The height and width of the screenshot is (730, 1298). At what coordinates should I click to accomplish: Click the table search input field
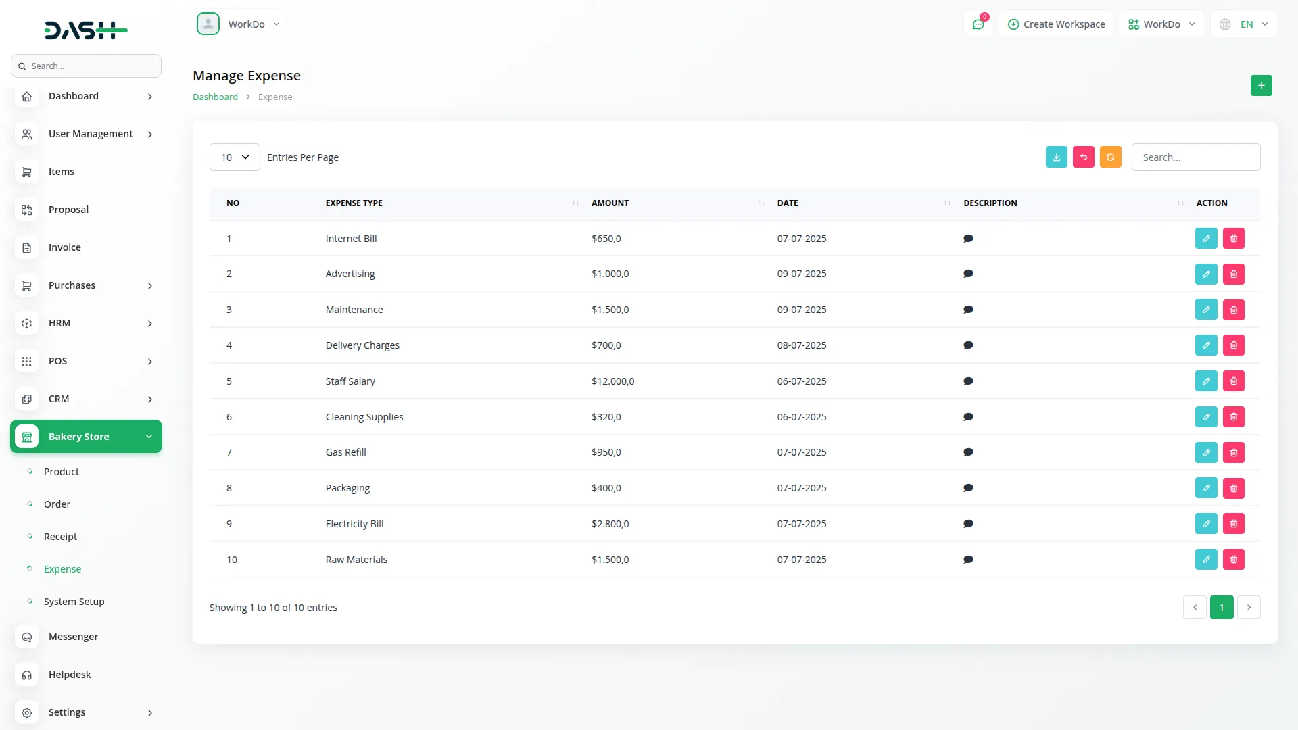[x=1195, y=157]
